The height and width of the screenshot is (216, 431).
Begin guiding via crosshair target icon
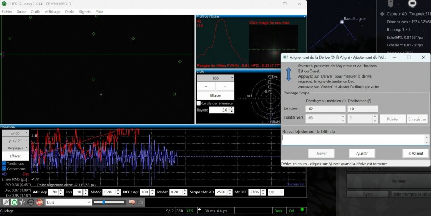tap(31, 203)
